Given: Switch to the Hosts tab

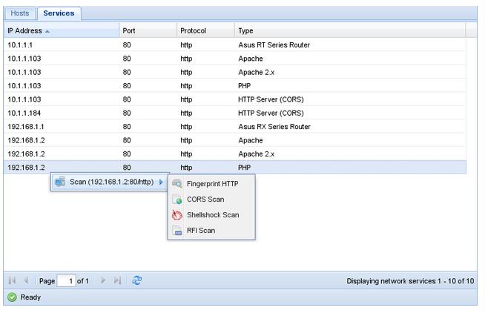Looking at the screenshot, I should [x=20, y=13].
